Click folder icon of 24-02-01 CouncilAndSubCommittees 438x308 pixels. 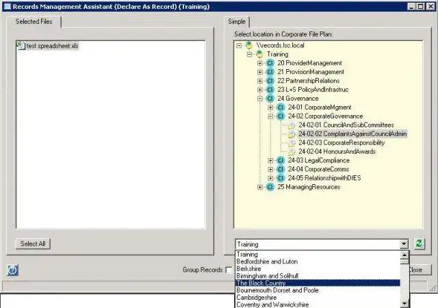click(x=292, y=125)
